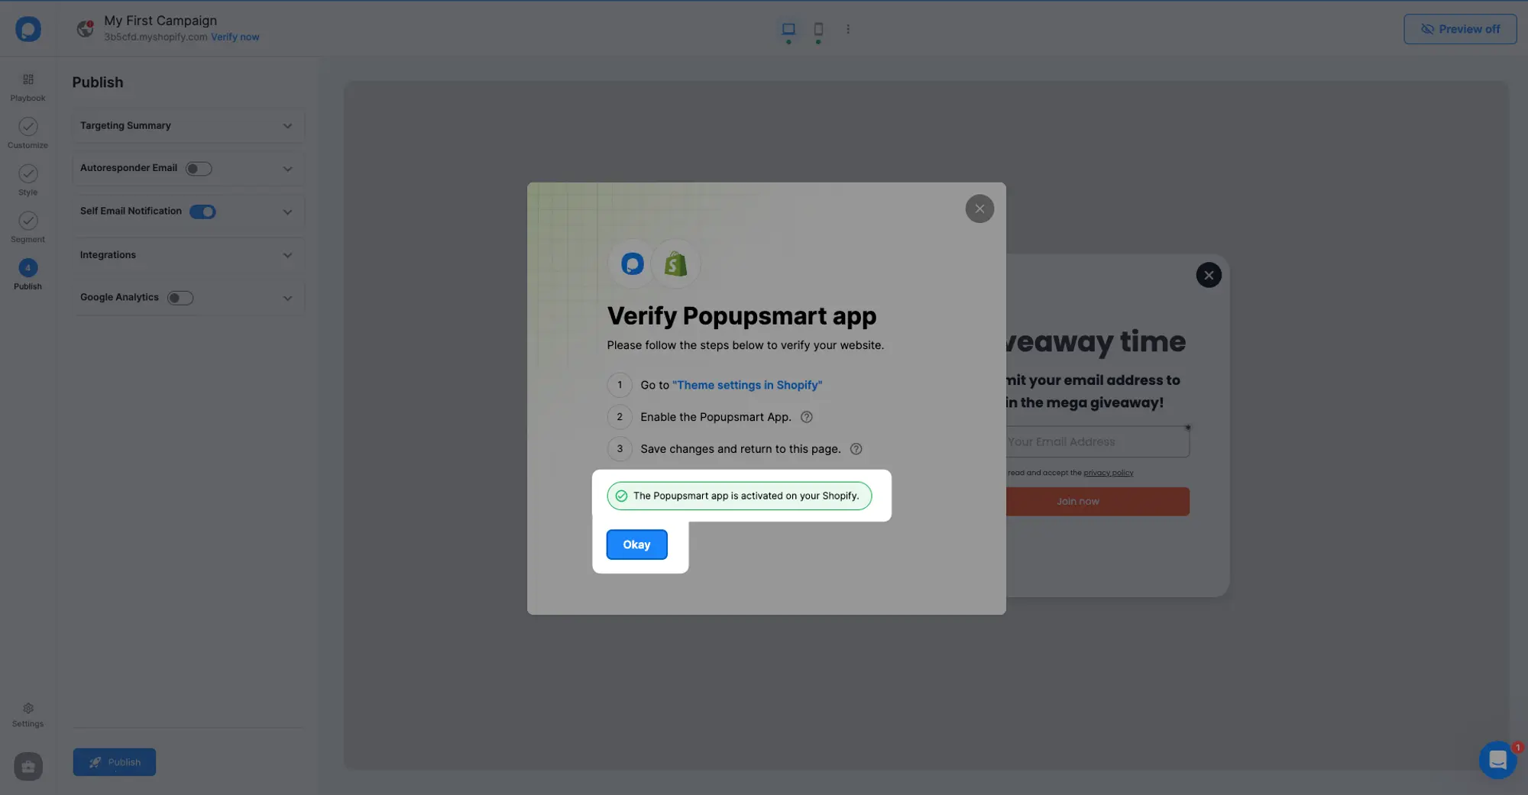This screenshot has width=1528, height=795.
Task: Expand the Targeting Summary section
Action: pyautogui.click(x=287, y=126)
